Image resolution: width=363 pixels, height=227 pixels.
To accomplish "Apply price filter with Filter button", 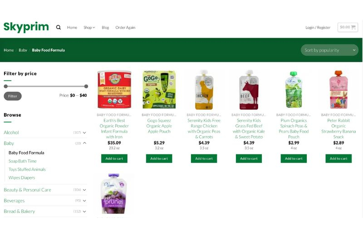I will (13, 96).
